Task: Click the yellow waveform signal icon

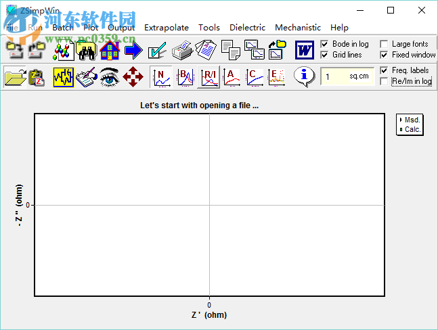Action: tap(64, 77)
